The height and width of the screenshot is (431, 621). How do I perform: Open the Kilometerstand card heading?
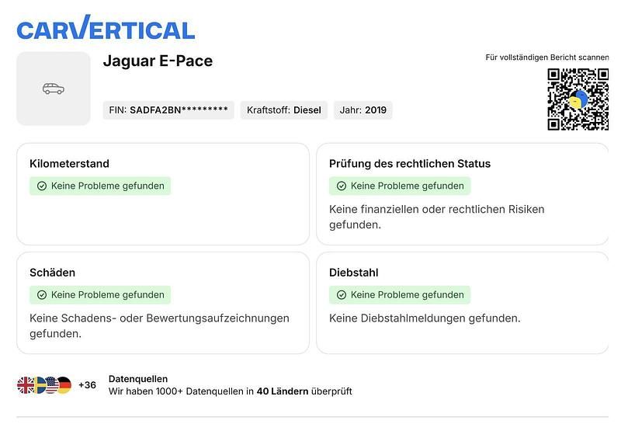coord(69,164)
